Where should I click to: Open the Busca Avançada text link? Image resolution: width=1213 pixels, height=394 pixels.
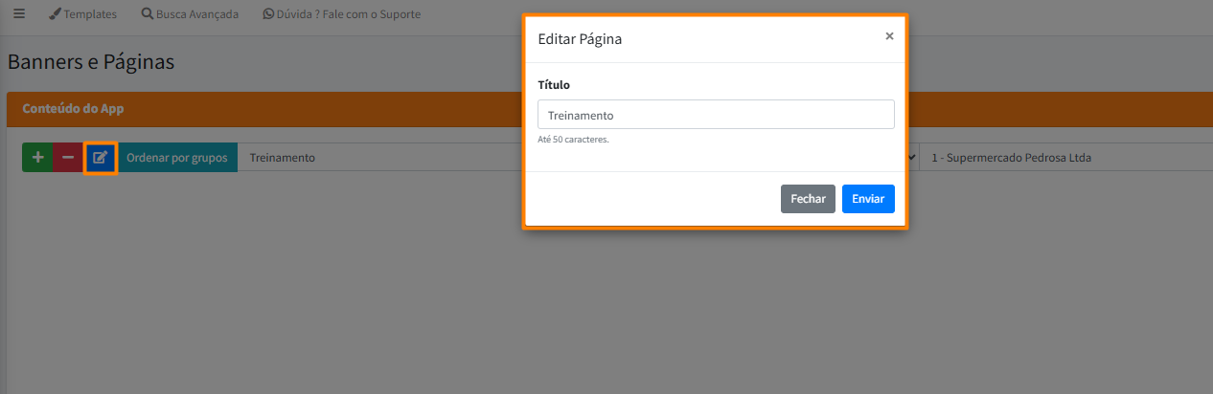[197, 14]
